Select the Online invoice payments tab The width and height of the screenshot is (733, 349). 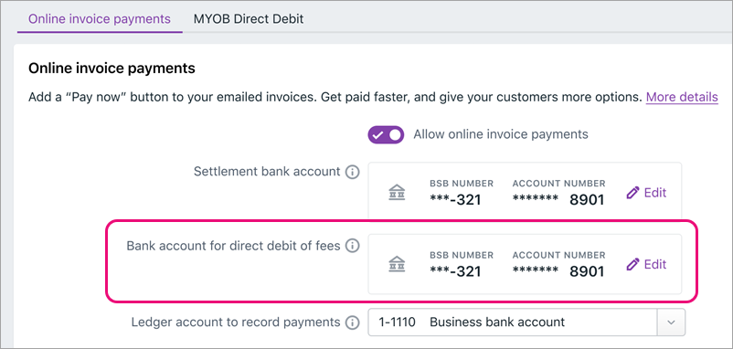click(x=100, y=19)
